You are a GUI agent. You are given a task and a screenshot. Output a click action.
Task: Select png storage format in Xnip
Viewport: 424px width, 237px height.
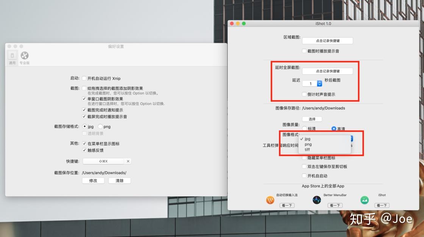click(x=100, y=126)
